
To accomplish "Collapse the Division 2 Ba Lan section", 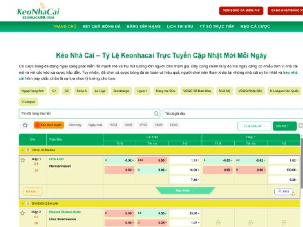I will tap(22, 203).
